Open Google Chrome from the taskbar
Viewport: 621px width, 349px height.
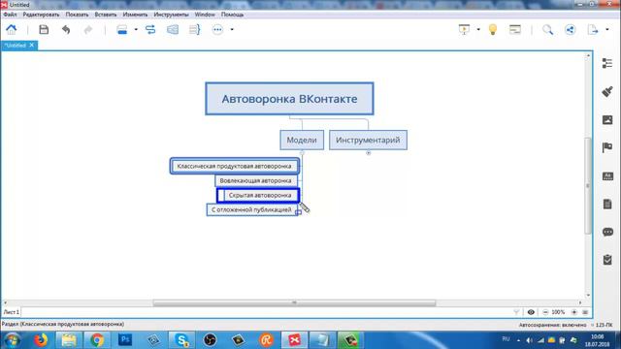(x=97, y=340)
